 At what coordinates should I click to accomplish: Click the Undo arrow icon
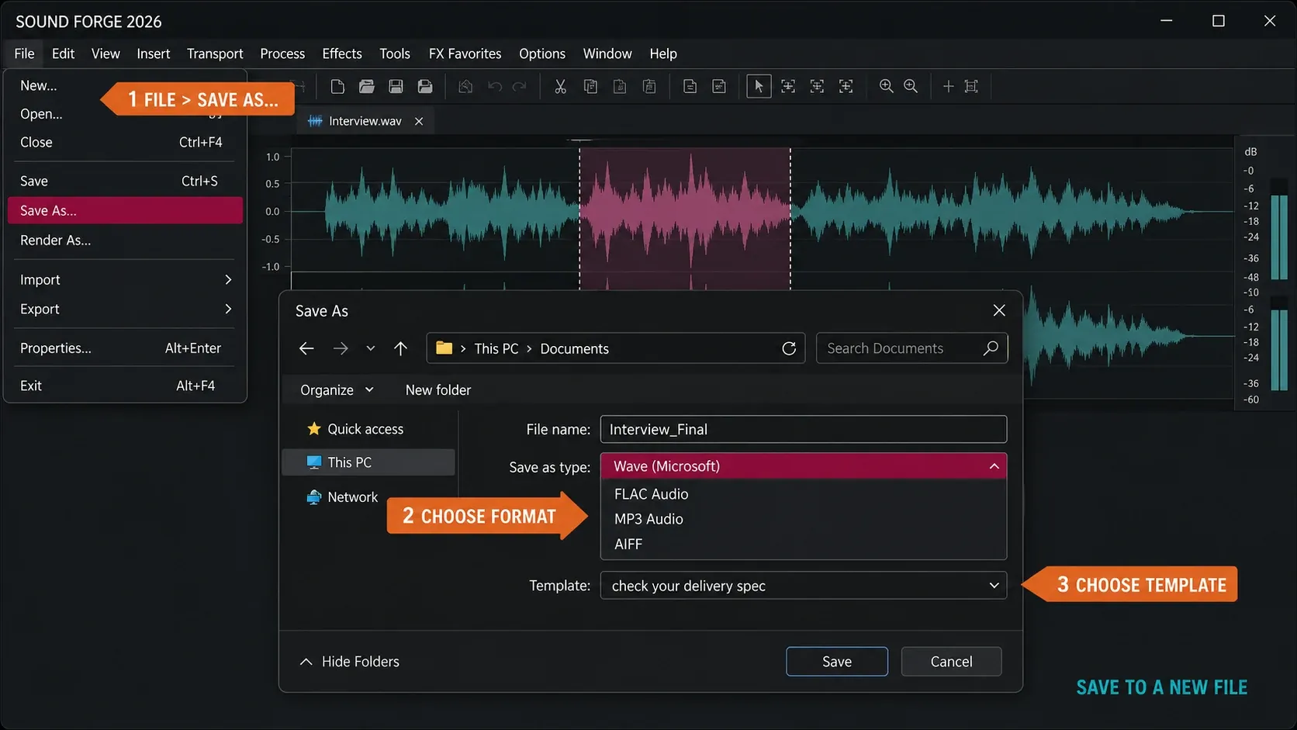(x=495, y=86)
